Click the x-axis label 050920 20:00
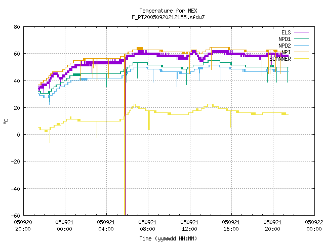324x243 pixels. [23, 225]
